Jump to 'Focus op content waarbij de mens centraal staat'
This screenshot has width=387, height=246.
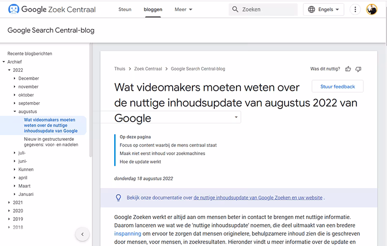168,145
